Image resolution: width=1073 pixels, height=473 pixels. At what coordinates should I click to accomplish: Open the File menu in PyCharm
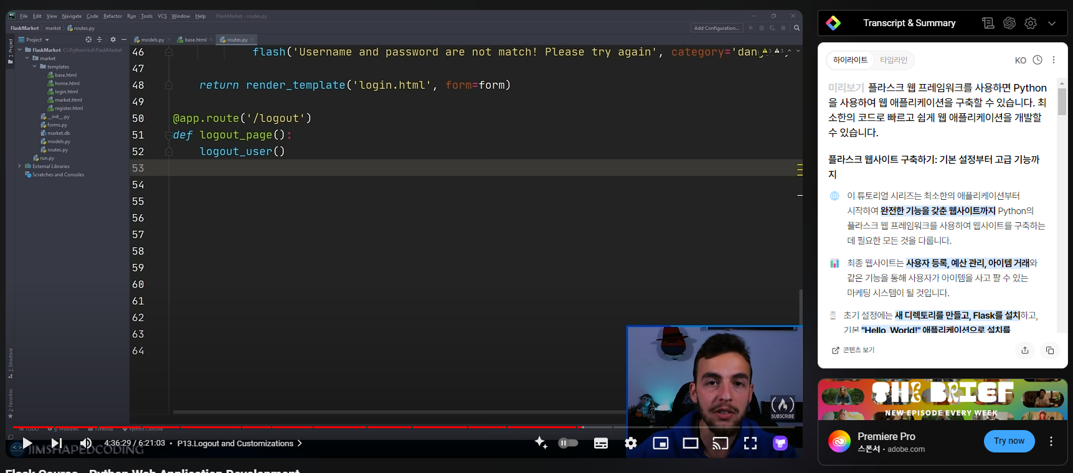click(x=24, y=16)
